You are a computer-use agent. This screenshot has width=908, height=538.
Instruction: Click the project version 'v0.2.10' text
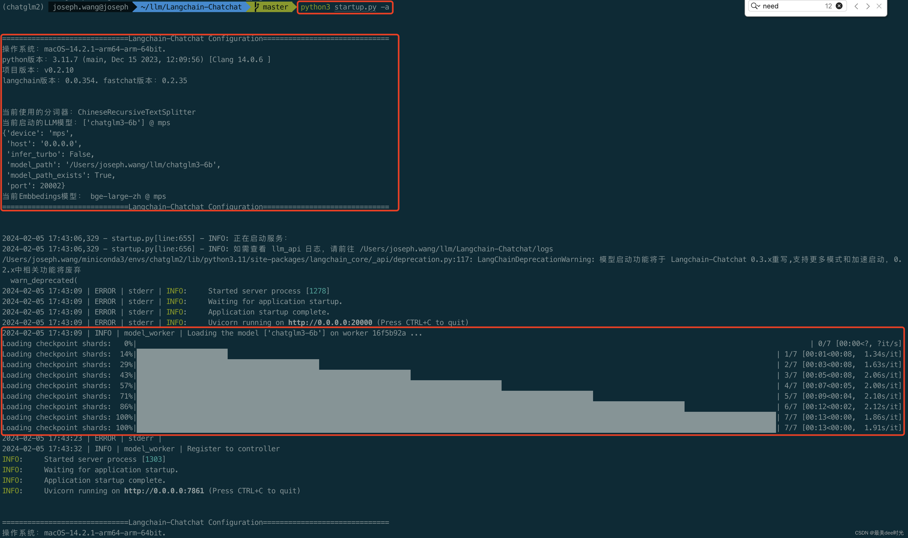coord(59,70)
